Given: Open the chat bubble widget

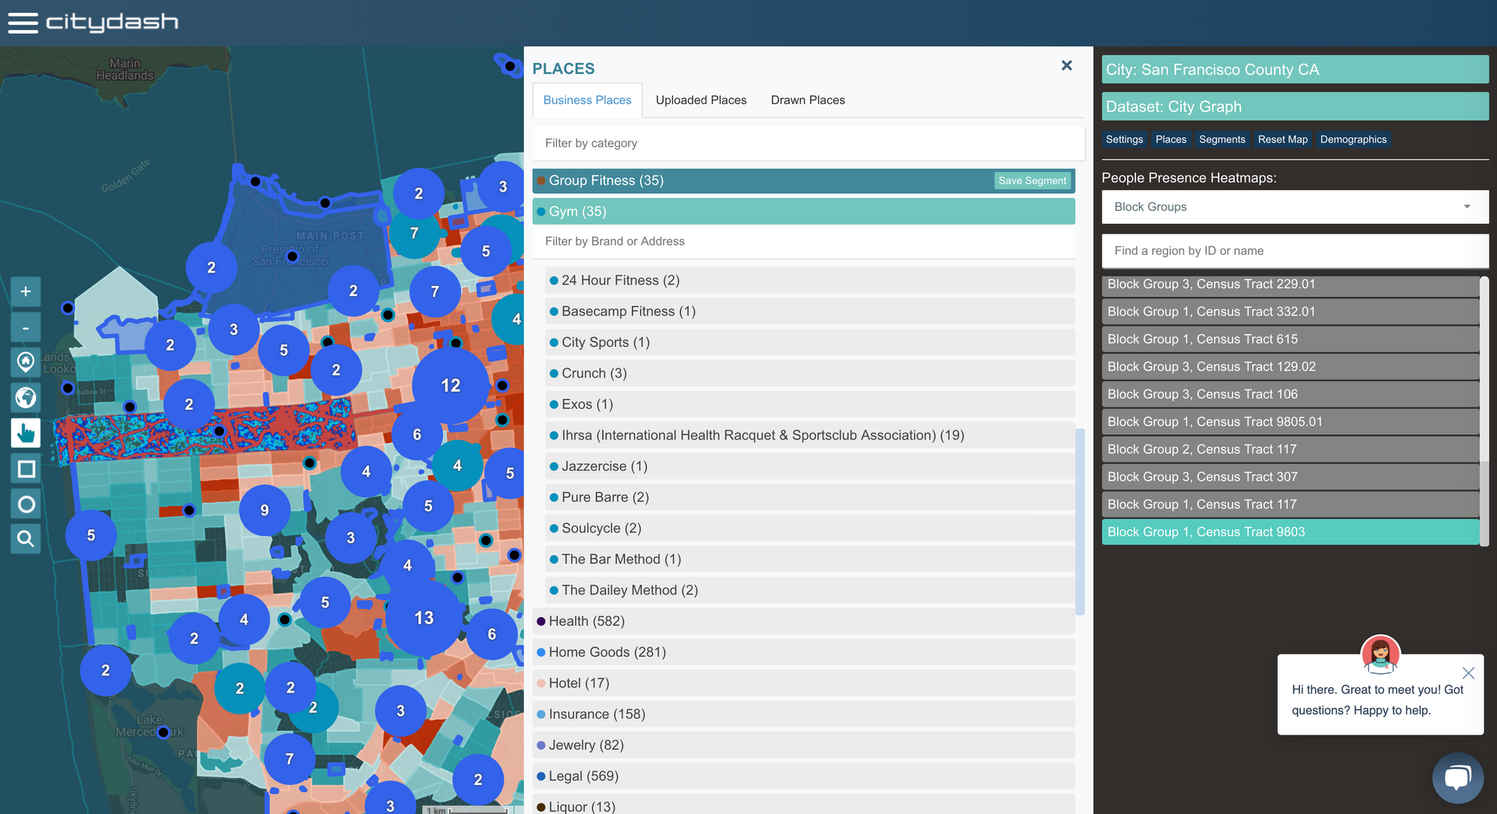Looking at the screenshot, I should pos(1457,778).
